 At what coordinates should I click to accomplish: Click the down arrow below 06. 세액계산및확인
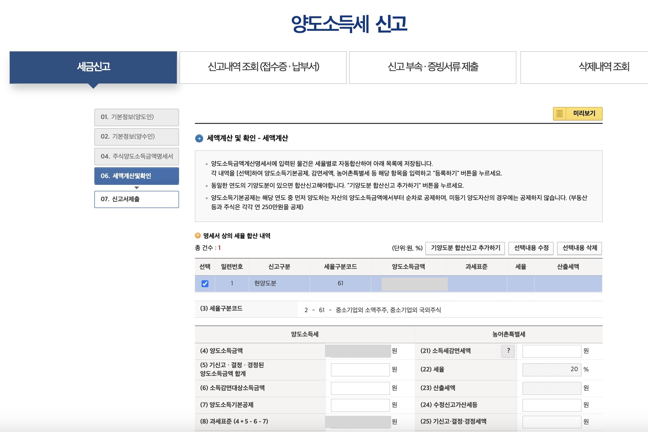[x=137, y=188]
